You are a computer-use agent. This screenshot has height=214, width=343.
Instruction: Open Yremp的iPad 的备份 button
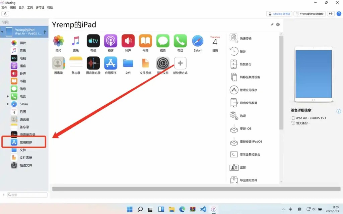[x=310, y=14]
